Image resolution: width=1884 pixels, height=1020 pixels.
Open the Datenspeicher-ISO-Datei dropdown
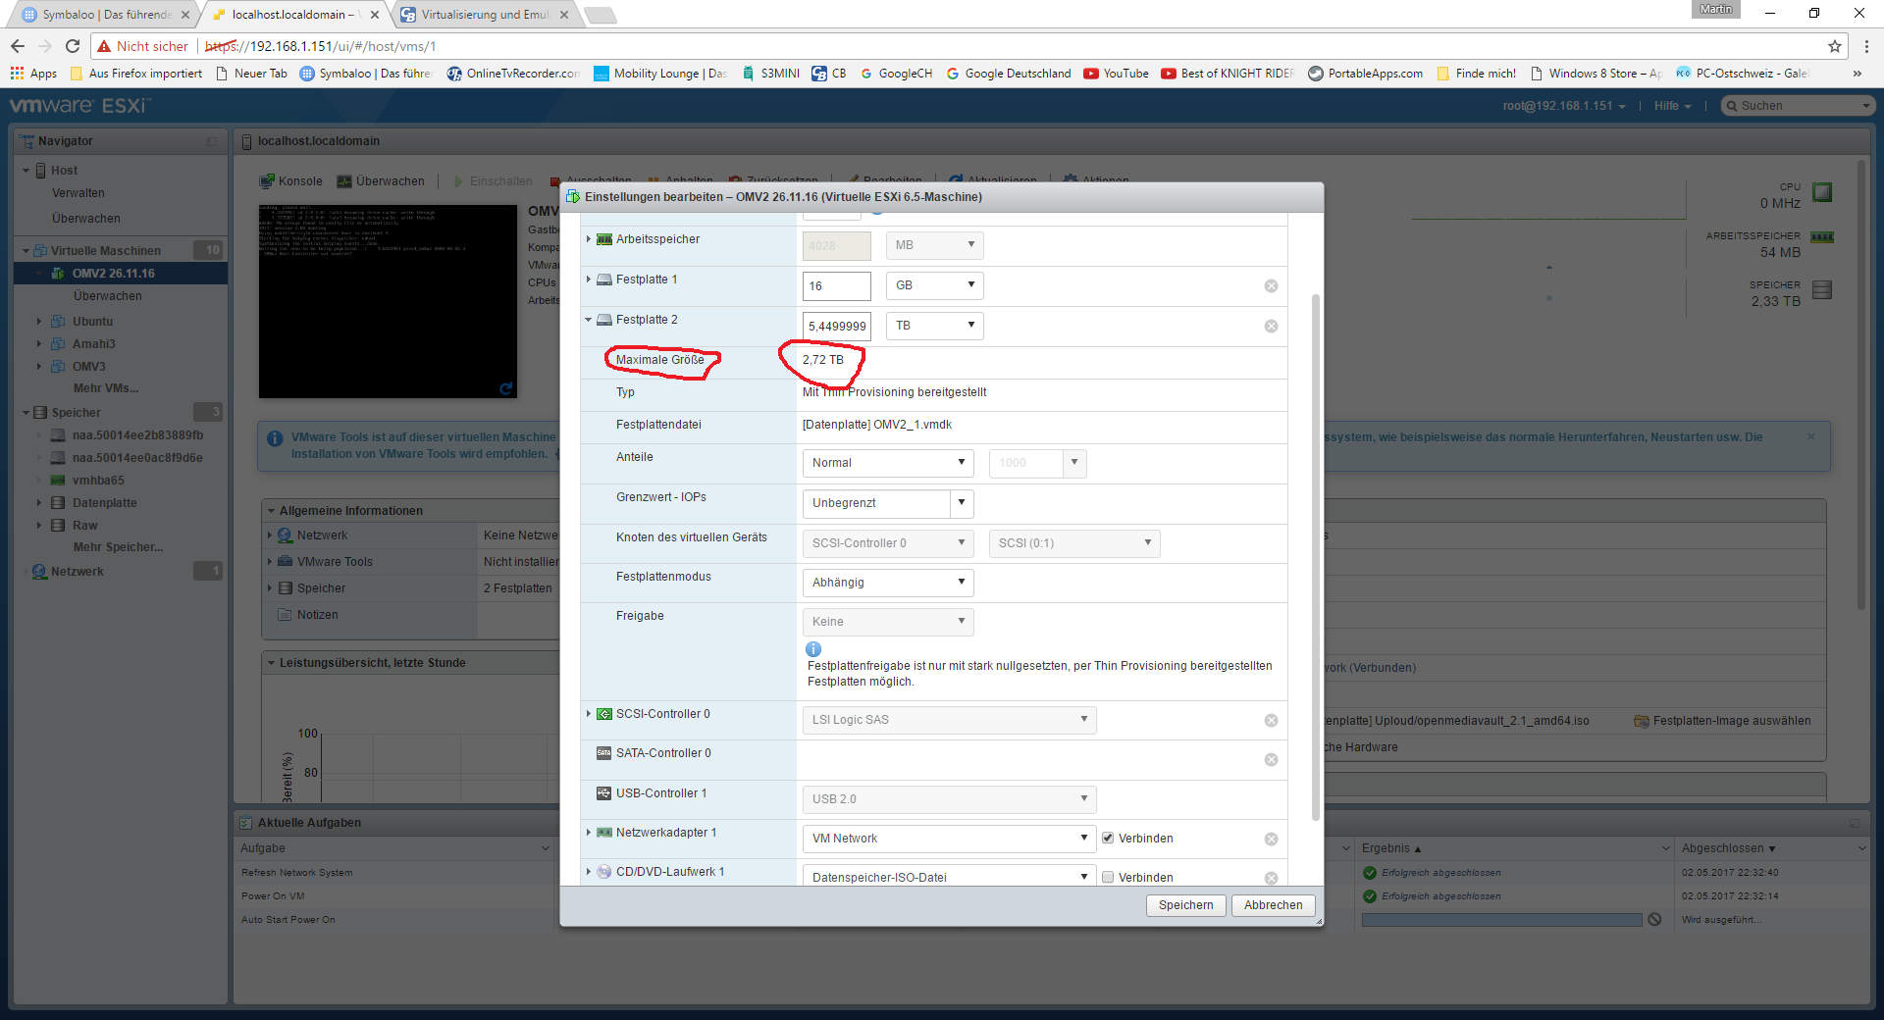pos(949,877)
